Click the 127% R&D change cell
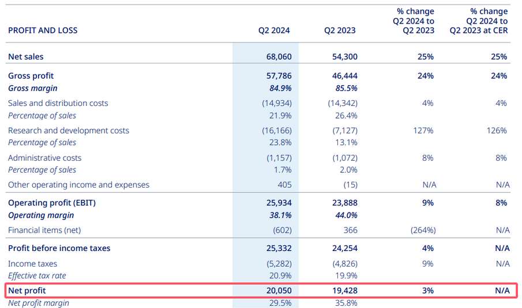Image resolution: width=522 pixels, height=308 pixels. (423, 131)
